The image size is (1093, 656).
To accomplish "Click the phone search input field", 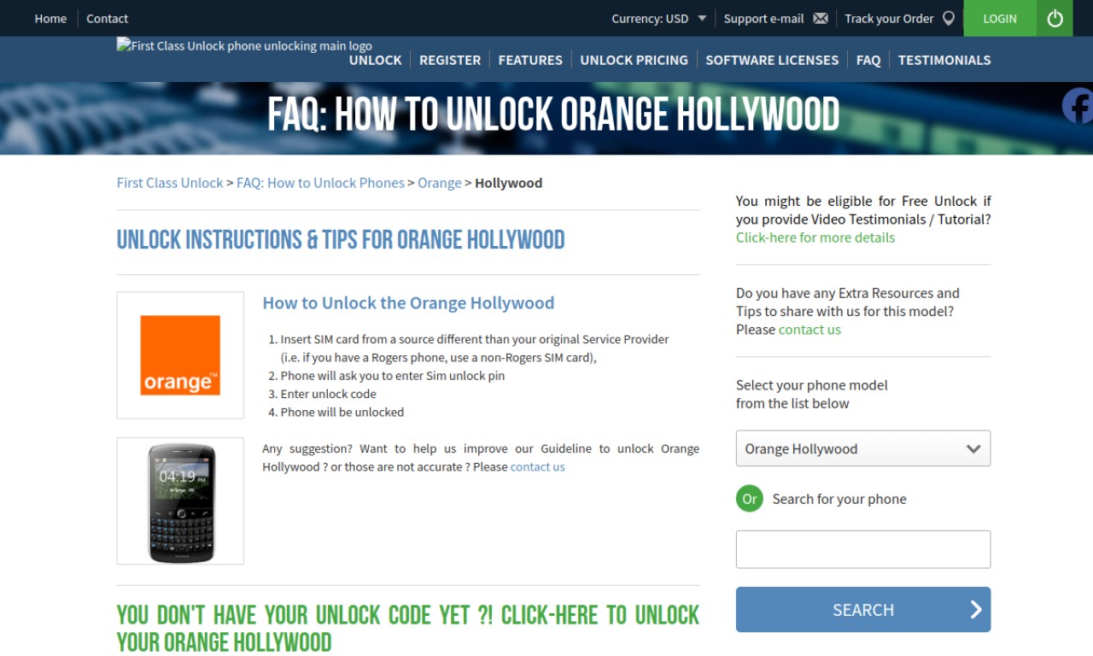I will click(863, 549).
